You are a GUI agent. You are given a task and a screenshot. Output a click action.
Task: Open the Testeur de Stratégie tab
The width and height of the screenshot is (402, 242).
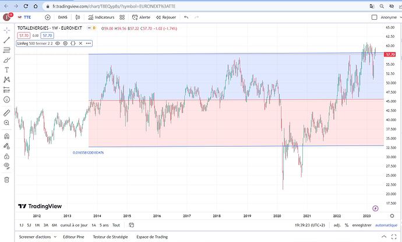(110, 237)
